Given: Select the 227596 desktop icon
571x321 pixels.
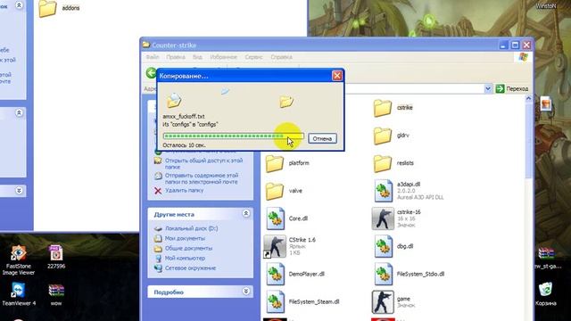Looking at the screenshot, I should tap(55, 253).
